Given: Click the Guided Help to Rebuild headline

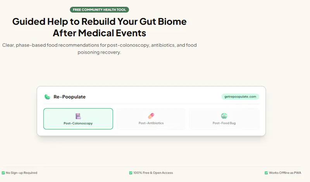Looking at the screenshot, I should point(100,27).
